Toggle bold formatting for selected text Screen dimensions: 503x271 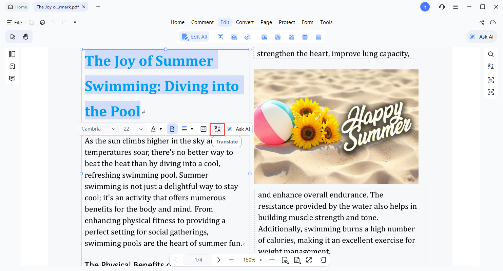click(x=172, y=129)
